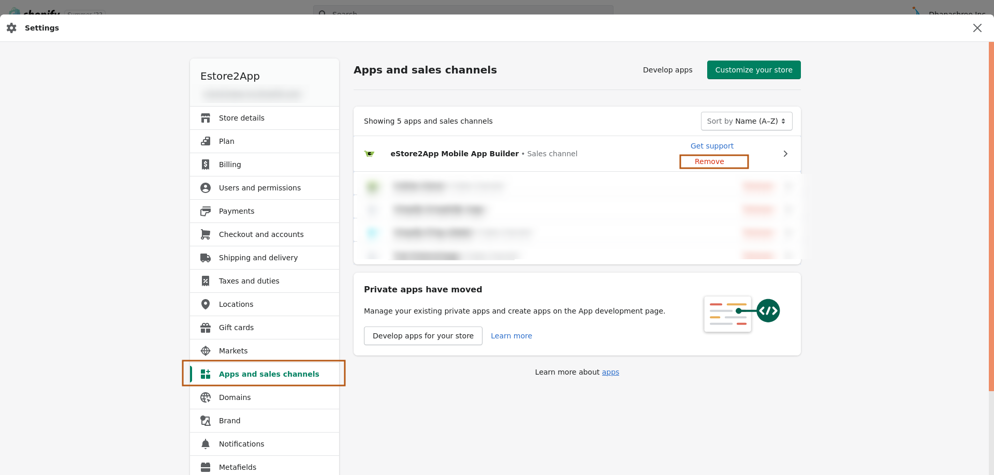Image resolution: width=994 pixels, height=475 pixels.
Task: Select Checkout and accounts
Action: 265,234
